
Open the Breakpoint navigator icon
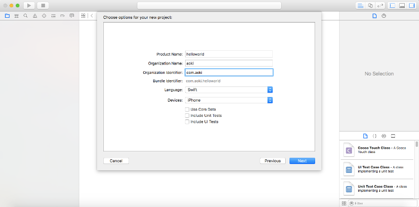point(62,16)
